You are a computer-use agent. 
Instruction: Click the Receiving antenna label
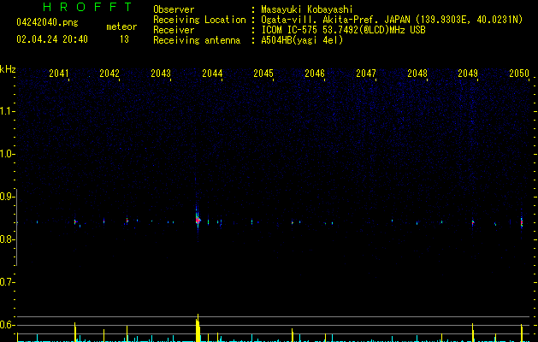197,40
